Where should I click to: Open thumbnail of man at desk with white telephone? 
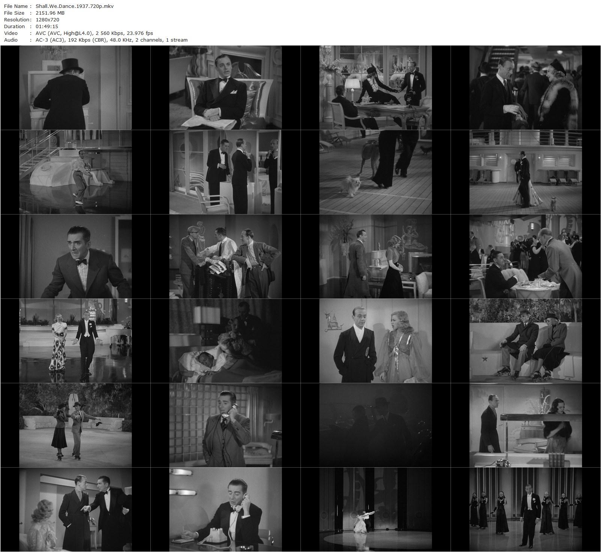225,510
